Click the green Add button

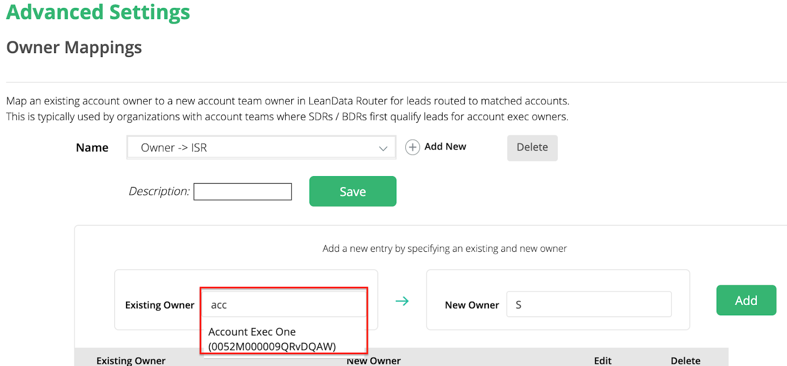(746, 300)
